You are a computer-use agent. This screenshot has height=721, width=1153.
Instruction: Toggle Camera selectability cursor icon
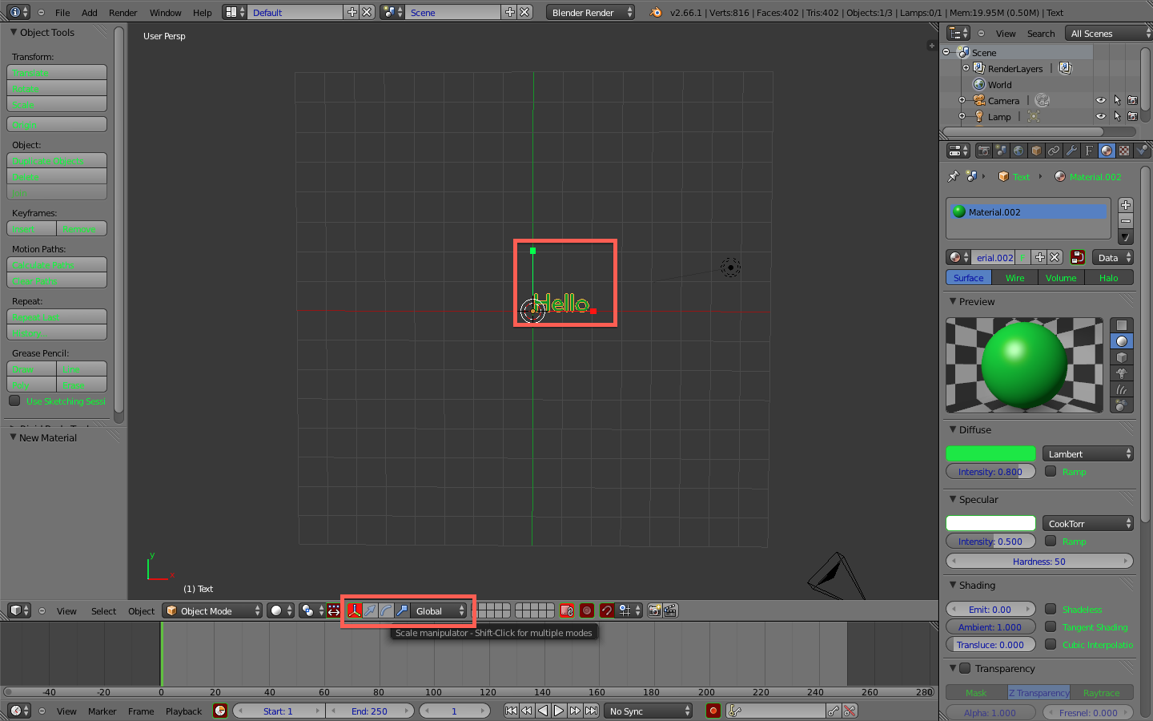(1117, 100)
